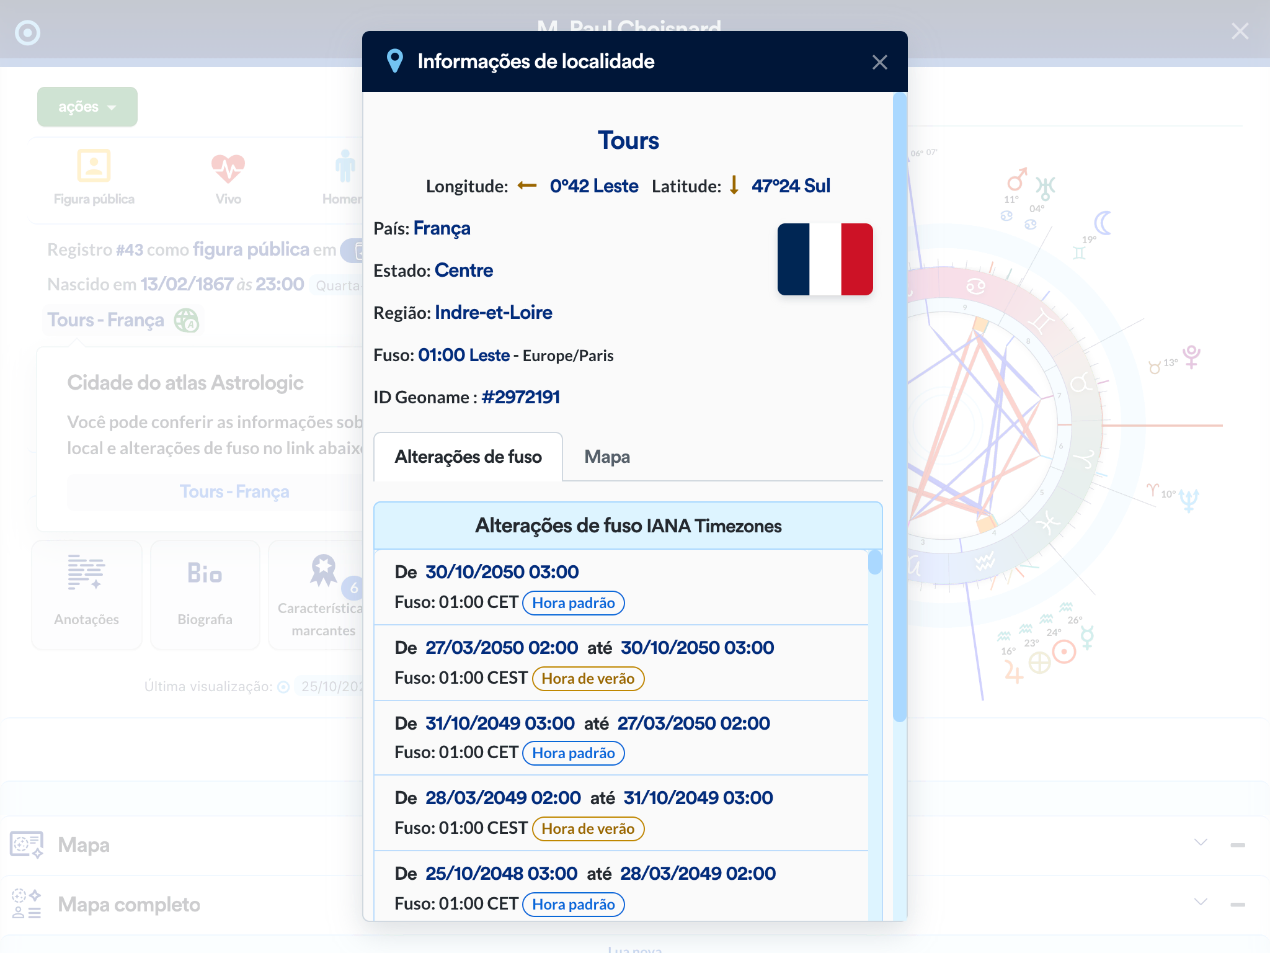1270x953 pixels.
Task: Expand the Mapa section chevron
Action: coord(1201,843)
